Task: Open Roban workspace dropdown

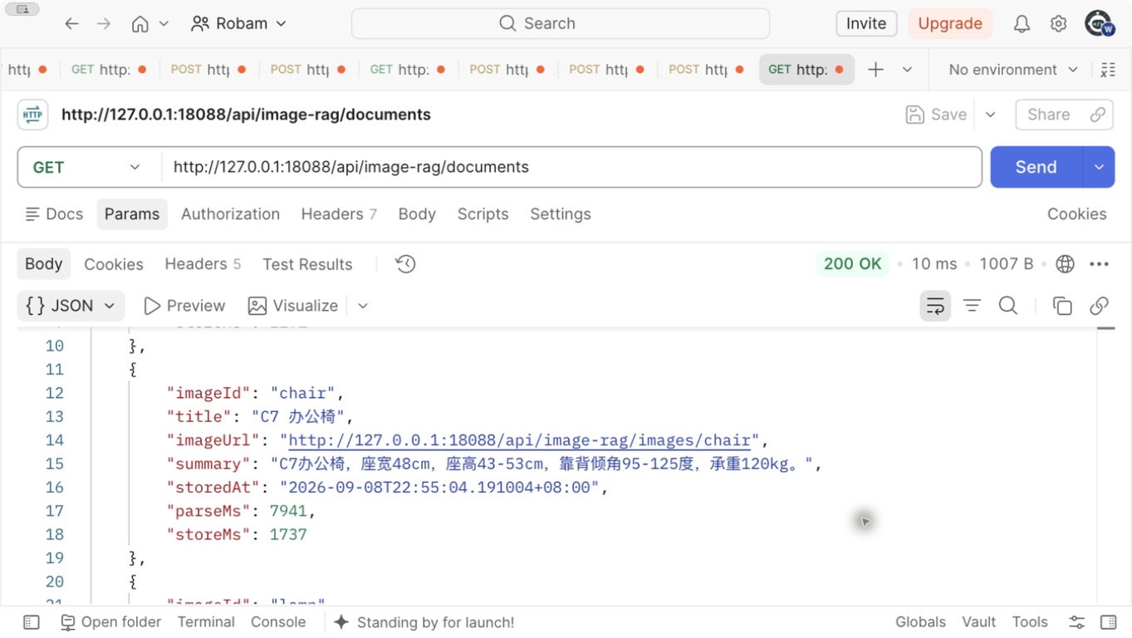Action: (238, 24)
